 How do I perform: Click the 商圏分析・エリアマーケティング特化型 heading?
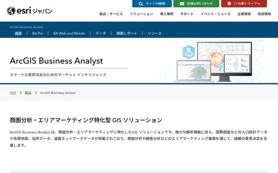point(86,120)
